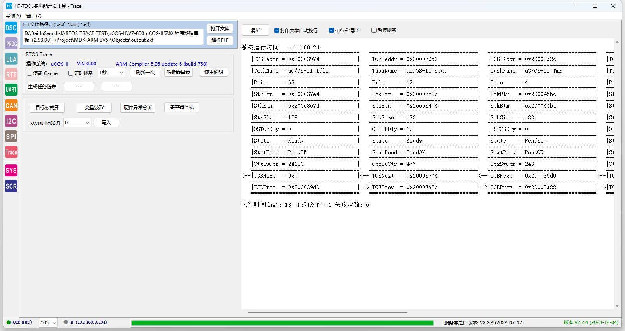Click the vertical scrollbar up arrow
Viewport: 625px width, 331px height.
click(x=617, y=42)
